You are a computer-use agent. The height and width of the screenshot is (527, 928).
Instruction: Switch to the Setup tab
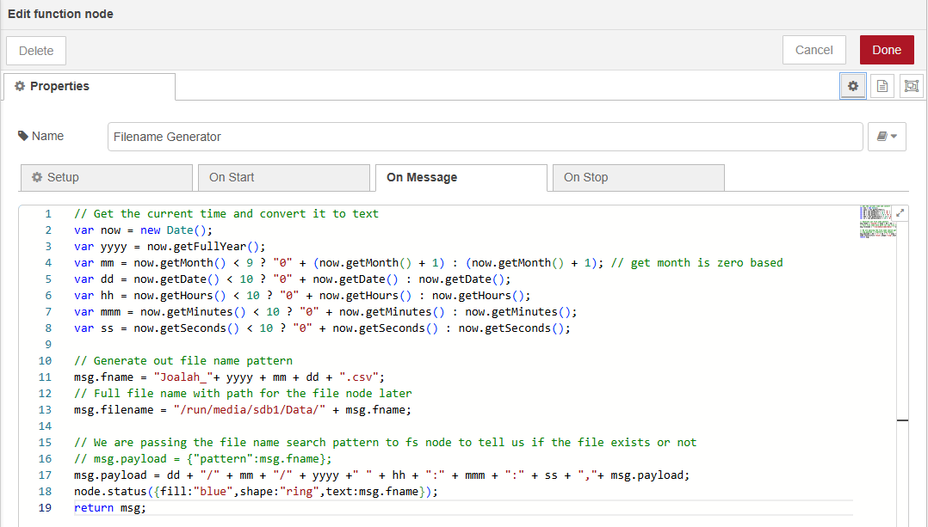pyautogui.click(x=106, y=177)
